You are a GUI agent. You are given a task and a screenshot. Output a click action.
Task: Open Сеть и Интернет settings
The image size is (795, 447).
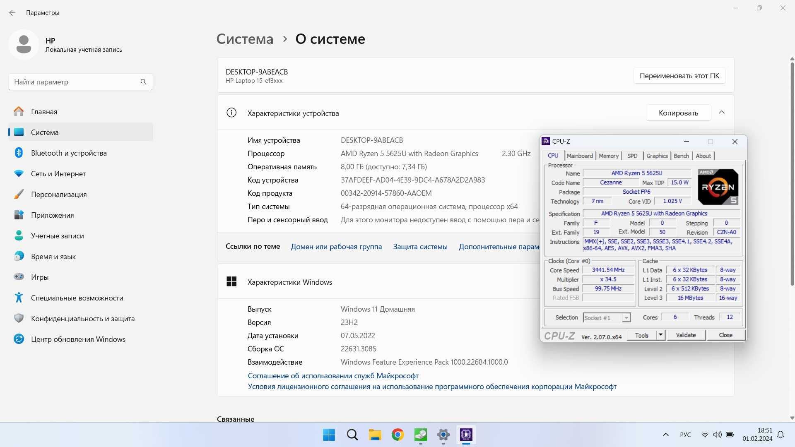(81, 173)
